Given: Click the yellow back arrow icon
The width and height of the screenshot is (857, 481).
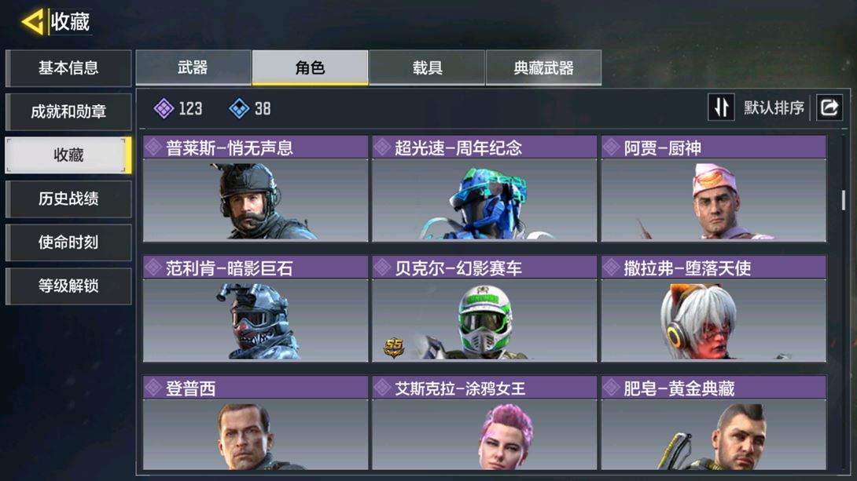Looking at the screenshot, I should click(32, 22).
